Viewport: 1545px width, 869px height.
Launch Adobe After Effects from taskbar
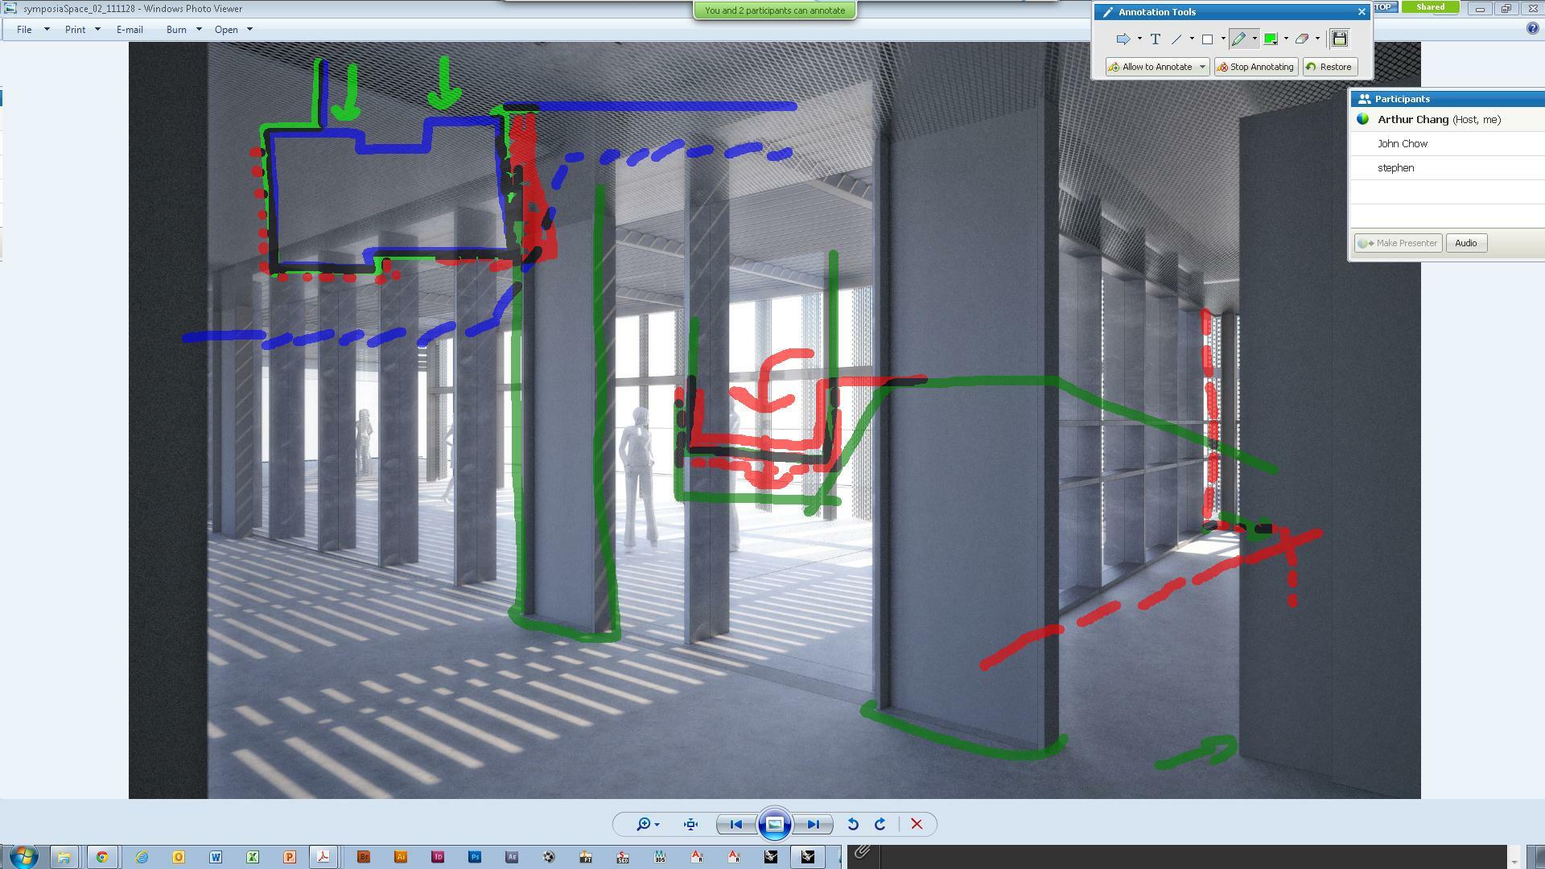point(512,857)
